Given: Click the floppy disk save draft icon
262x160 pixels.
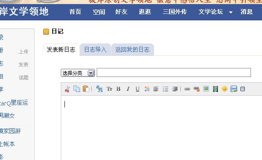Looking at the screenshot, I should coord(234,89).
